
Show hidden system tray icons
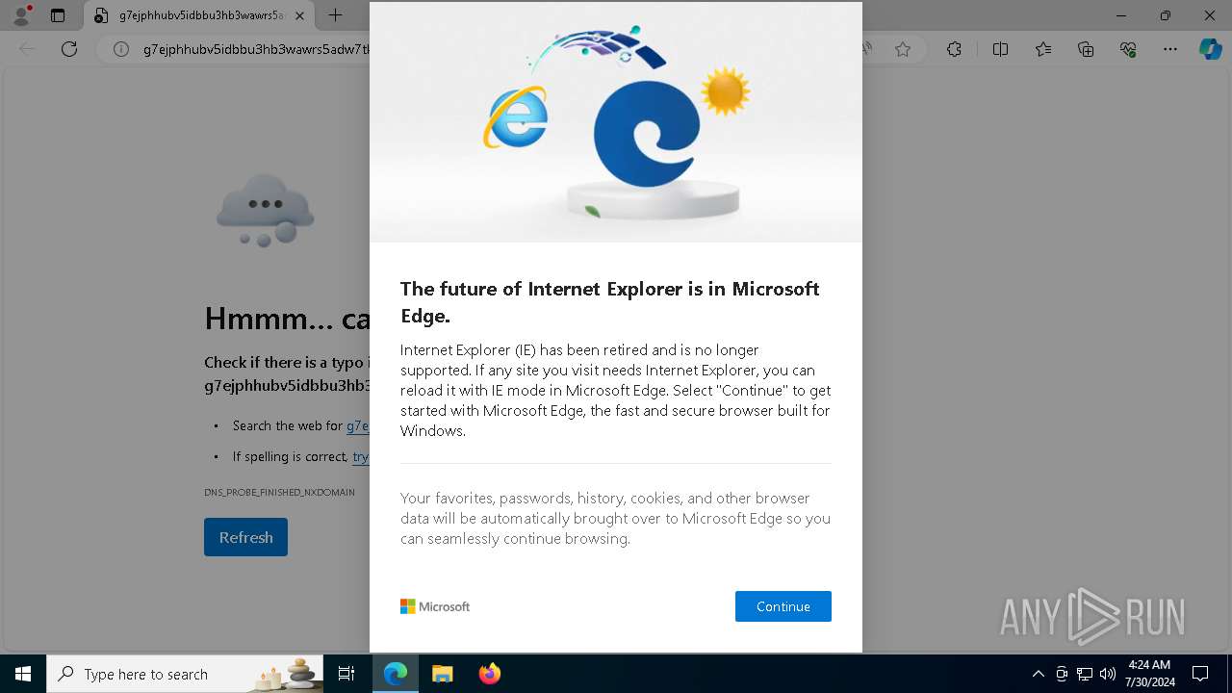1038,674
